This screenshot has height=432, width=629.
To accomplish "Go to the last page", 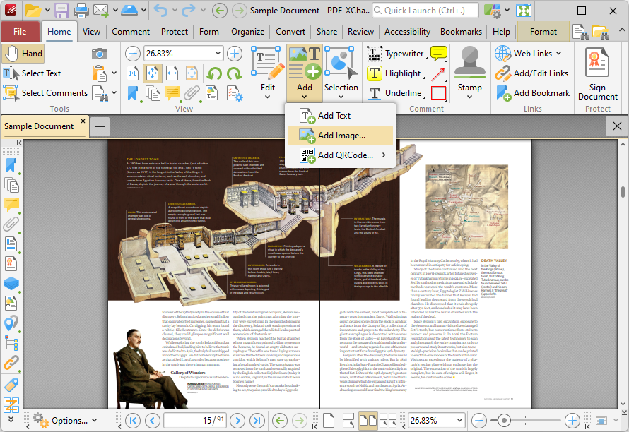I will pos(257,421).
